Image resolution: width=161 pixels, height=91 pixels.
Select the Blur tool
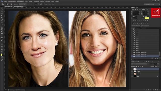pos(2,36)
